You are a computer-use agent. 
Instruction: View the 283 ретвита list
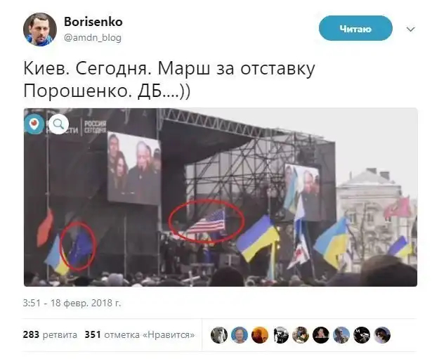(50, 334)
